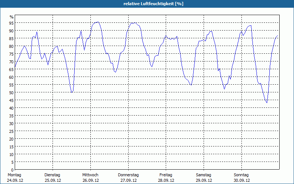
Task: Click the '25.09.12' date label
Action: click(53, 180)
